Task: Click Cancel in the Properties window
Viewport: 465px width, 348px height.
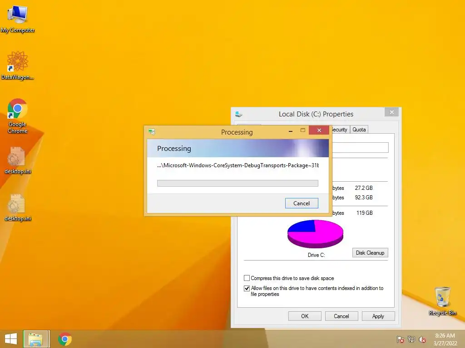Action: coord(341,316)
